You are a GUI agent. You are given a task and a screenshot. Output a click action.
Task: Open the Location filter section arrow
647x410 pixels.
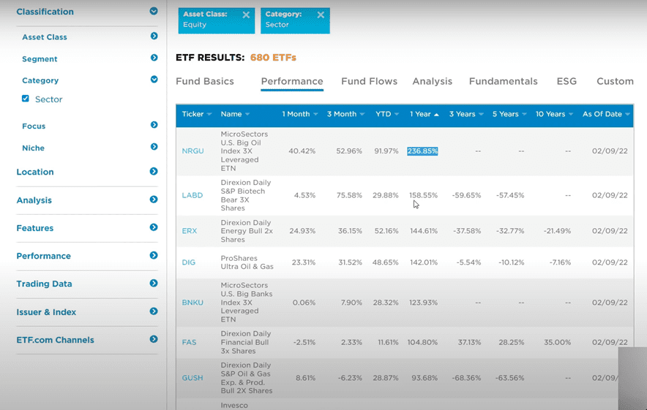[154, 172]
